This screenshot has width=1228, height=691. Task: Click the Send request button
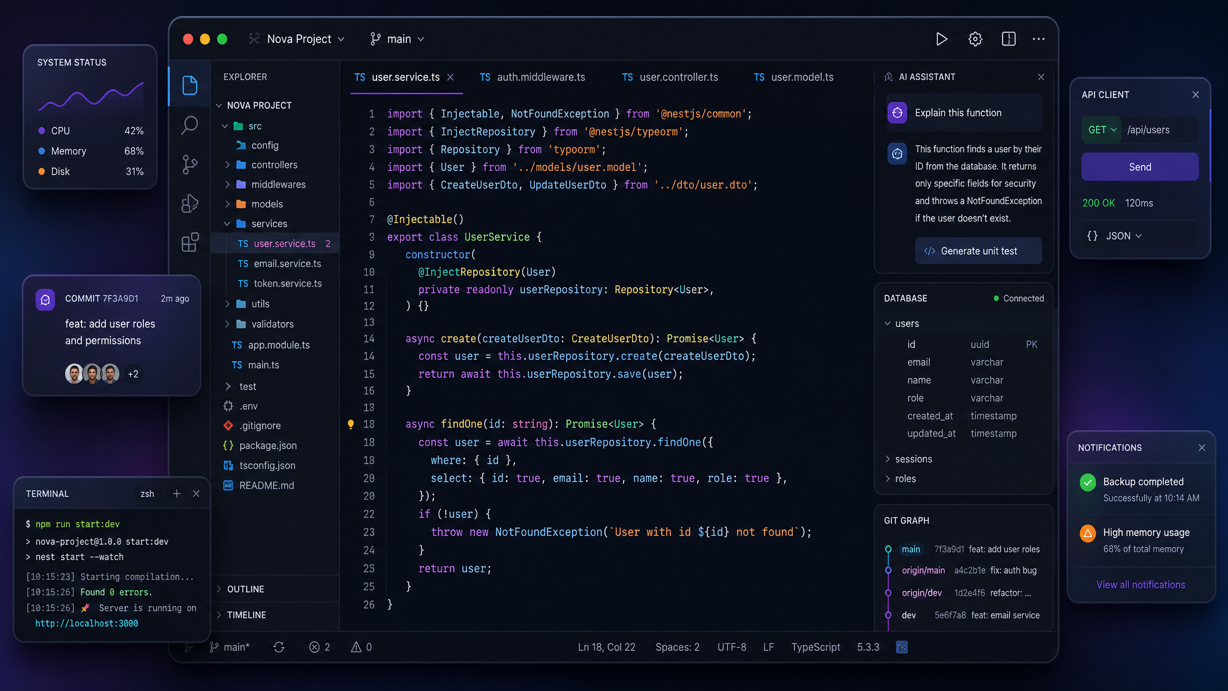(x=1140, y=167)
